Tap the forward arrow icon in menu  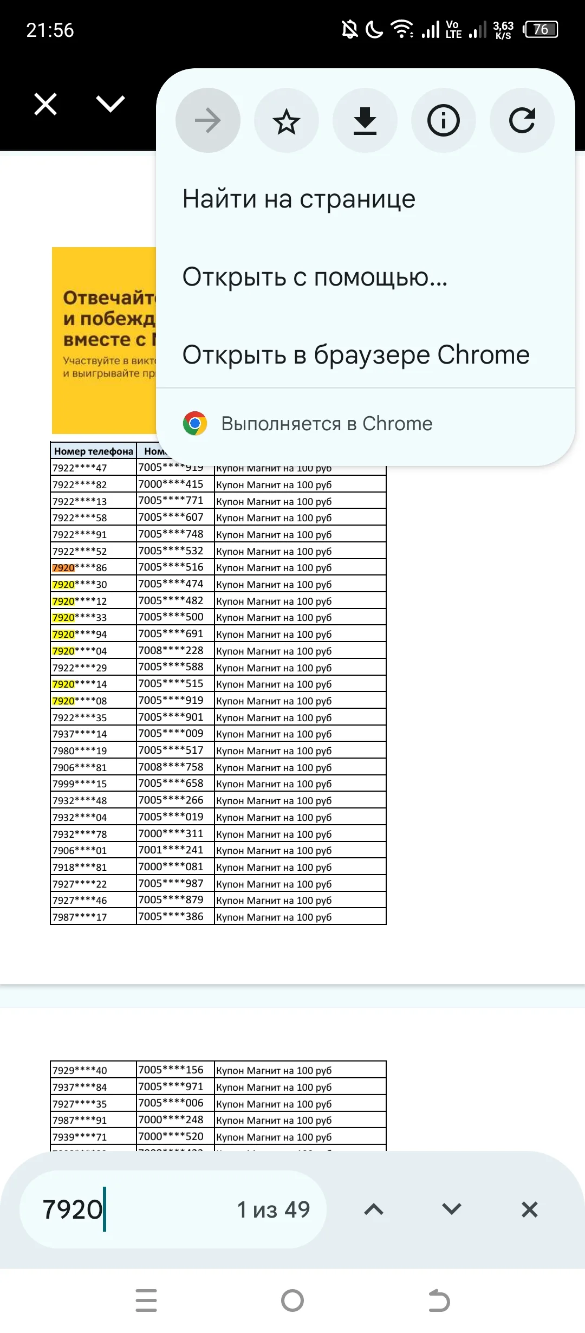point(208,120)
